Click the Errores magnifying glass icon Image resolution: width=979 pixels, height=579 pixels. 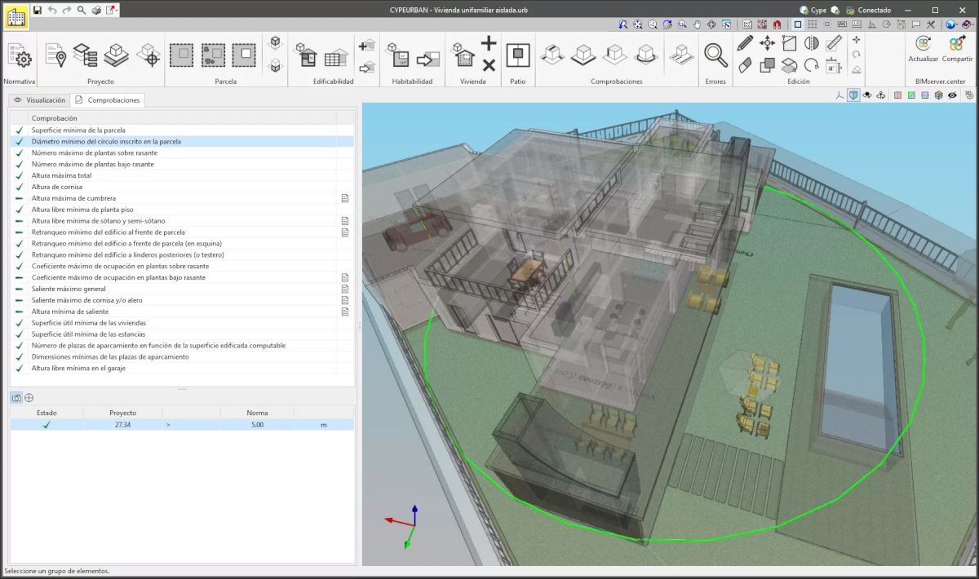coord(715,55)
